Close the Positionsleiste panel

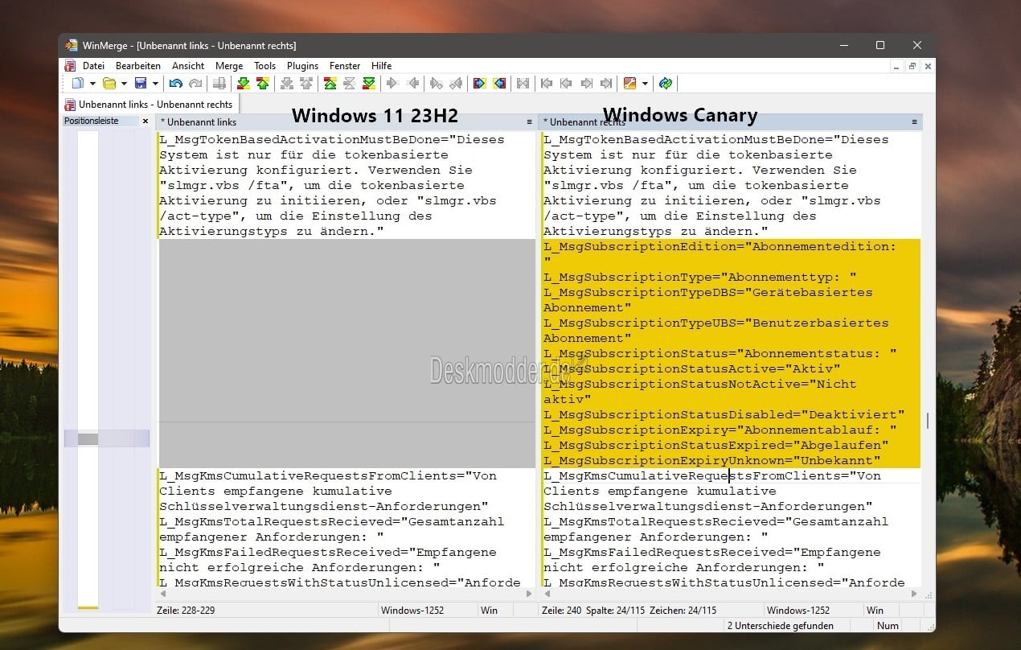[146, 121]
